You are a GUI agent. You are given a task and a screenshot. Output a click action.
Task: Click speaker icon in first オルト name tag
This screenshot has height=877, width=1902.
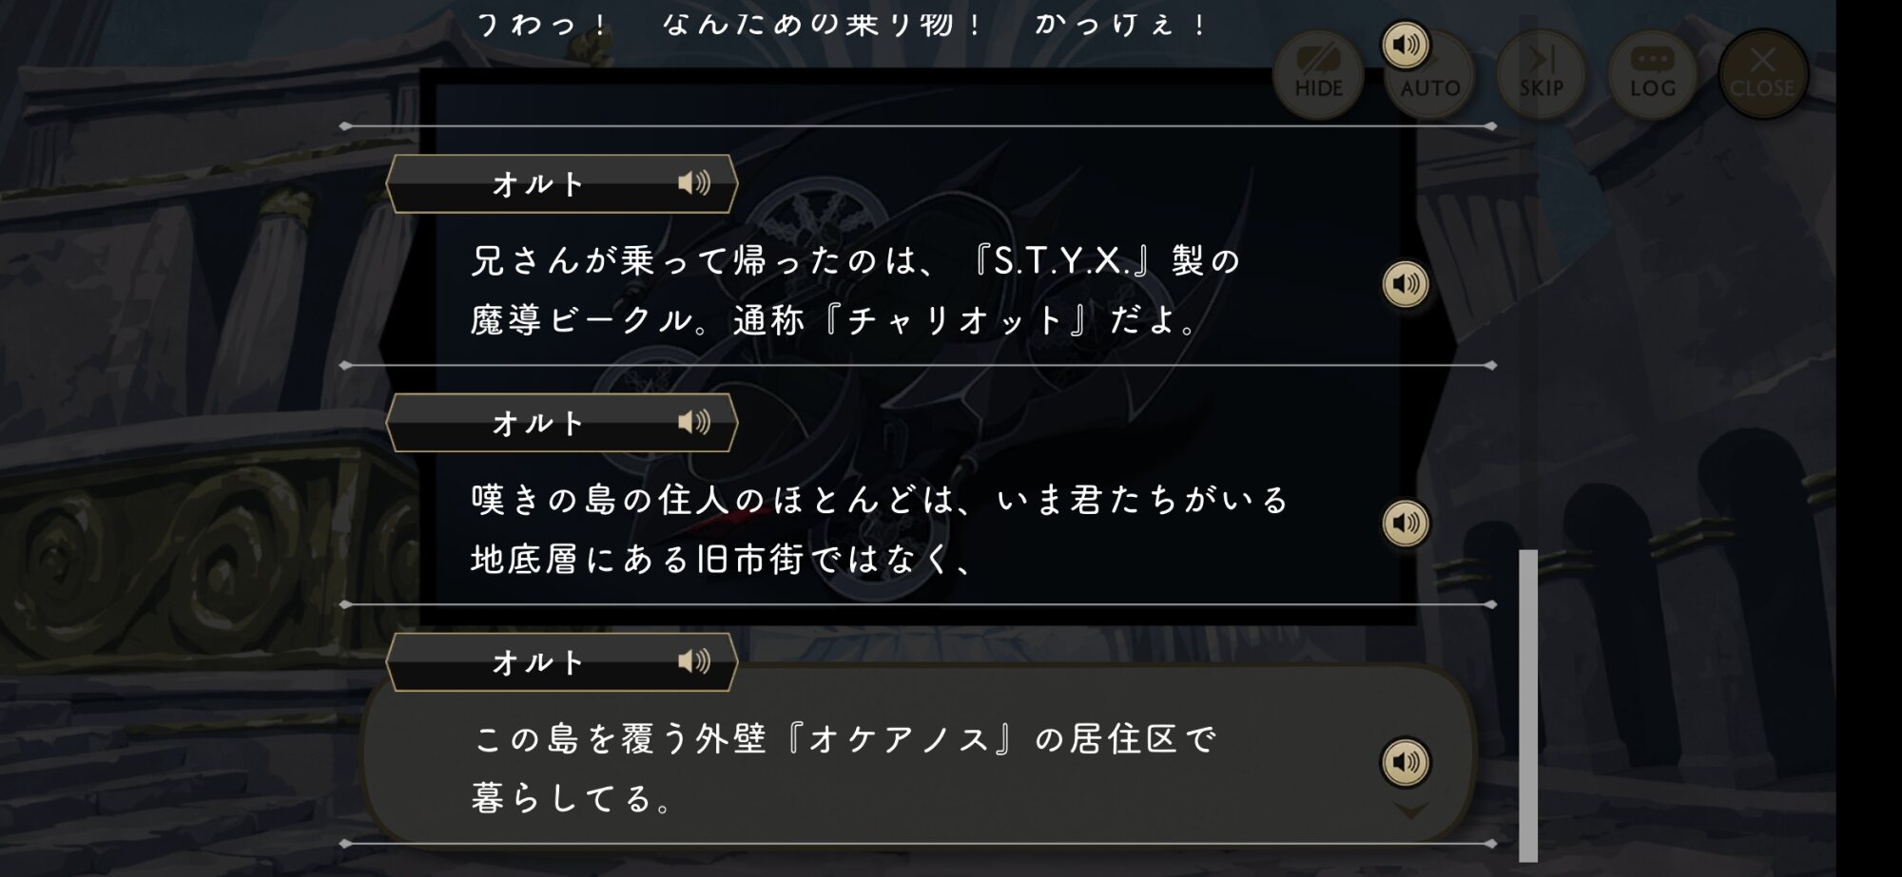click(x=694, y=182)
